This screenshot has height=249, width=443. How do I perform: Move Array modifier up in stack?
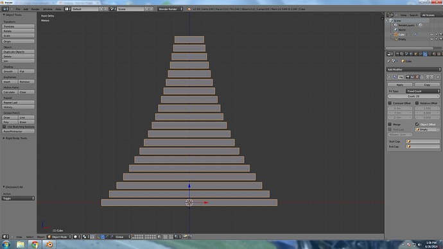pos(428,77)
